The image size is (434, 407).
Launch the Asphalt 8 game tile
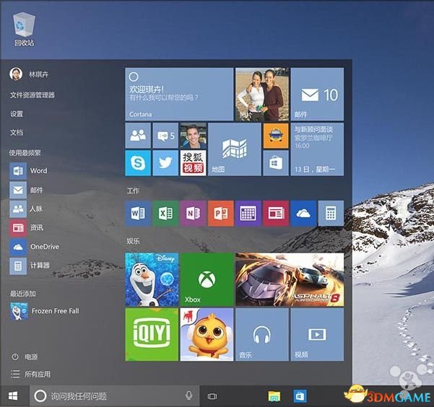(x=290, y=279)
